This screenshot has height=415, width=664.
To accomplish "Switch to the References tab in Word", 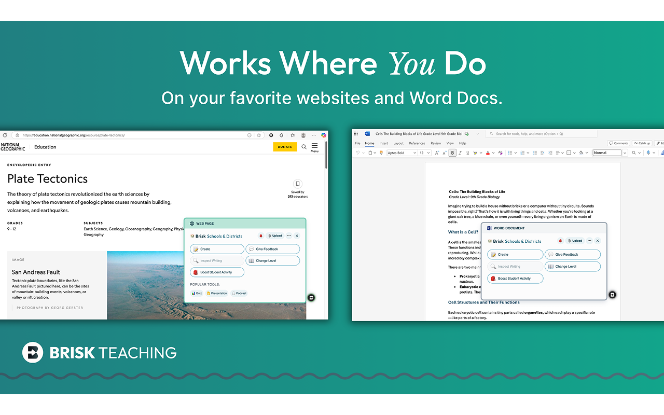I will click(x=417, y=143).
